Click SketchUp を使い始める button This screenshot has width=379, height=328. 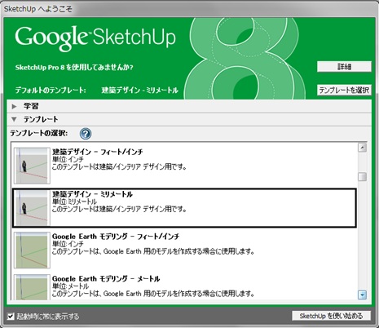pos(331,316)
